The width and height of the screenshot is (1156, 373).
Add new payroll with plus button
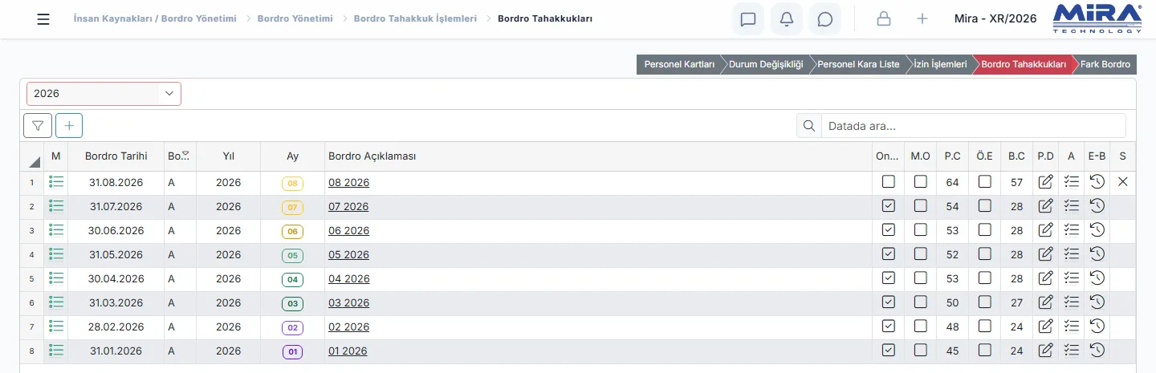point(69,125)
